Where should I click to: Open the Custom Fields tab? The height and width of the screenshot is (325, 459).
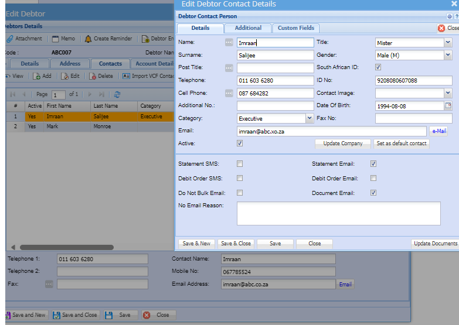296,28
